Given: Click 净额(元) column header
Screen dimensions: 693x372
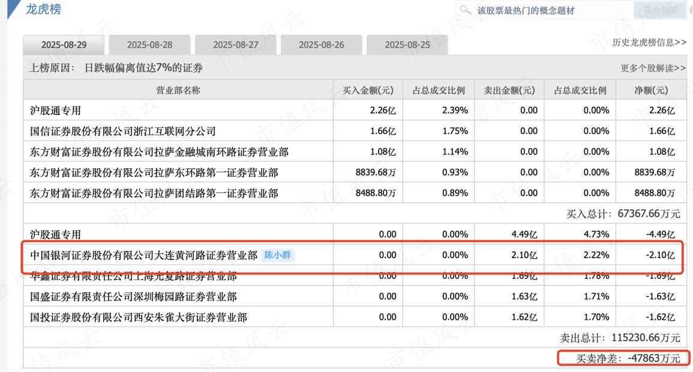Looking at the screenshot, I should pos(651,90).
